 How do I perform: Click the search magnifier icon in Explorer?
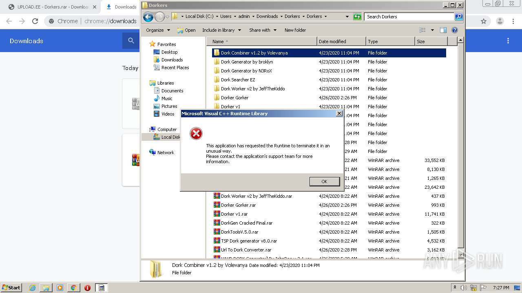pos(459,17)
